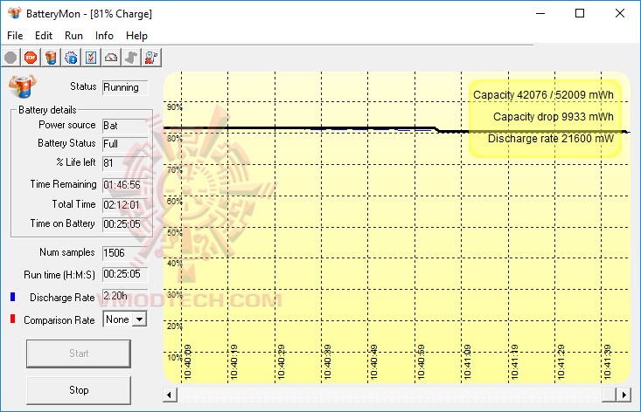
Task: Click the disabled Start button
Action: [x=79, y=354]
